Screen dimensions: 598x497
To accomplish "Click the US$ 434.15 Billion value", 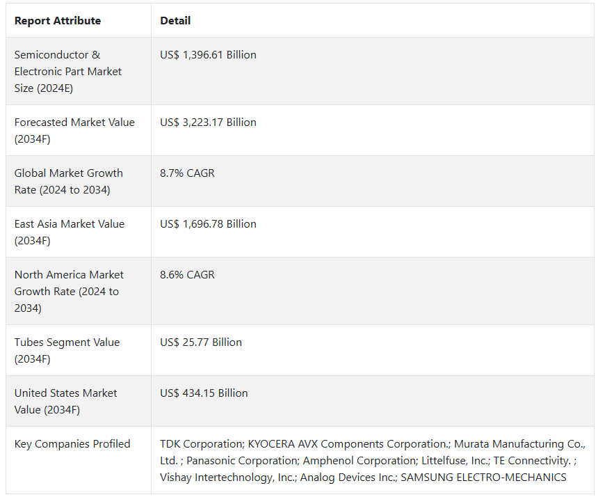I will click(204, 393).
